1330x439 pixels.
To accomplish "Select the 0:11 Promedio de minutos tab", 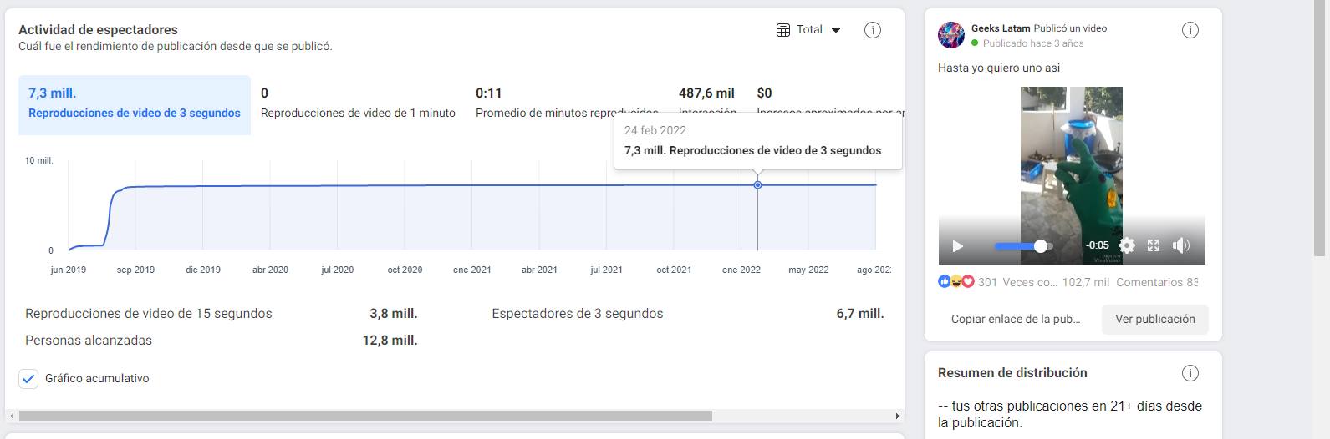I will pos(567,104).
